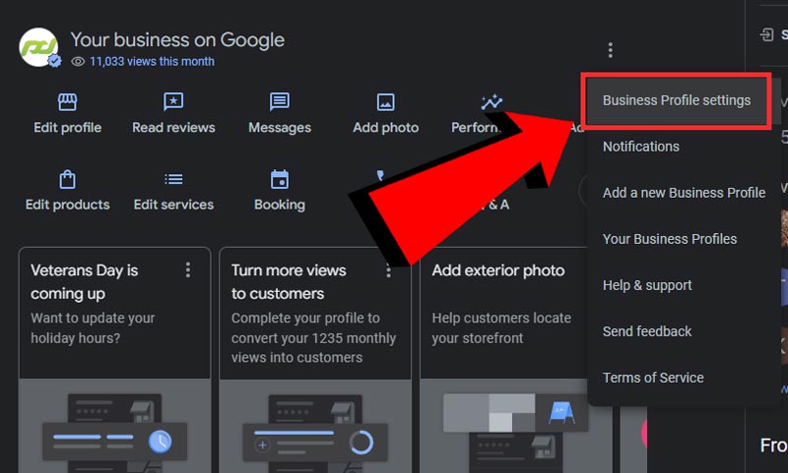Screen dimensions: 788x473
Task: Click the sign-in arrow icon at top right
Action: (x=767, y=34)
